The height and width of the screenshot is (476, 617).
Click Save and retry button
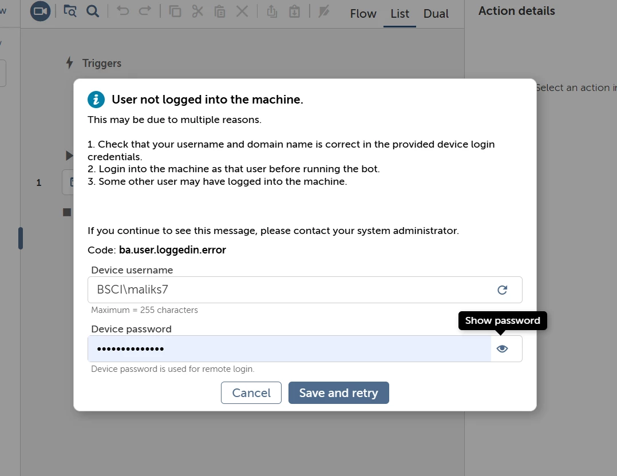click(339, 392)
